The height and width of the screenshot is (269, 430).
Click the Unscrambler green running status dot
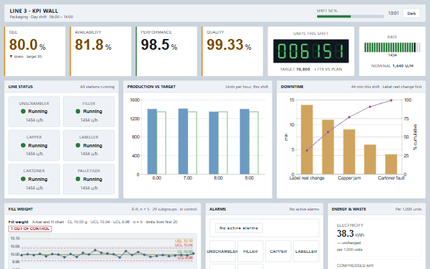coord(23,111)
